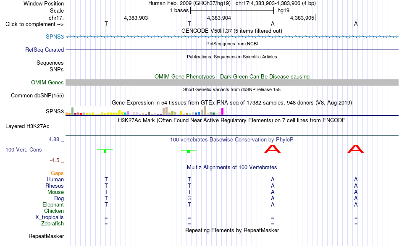
Task: Select the Mouse alignment row label
Action: point(55,192)
